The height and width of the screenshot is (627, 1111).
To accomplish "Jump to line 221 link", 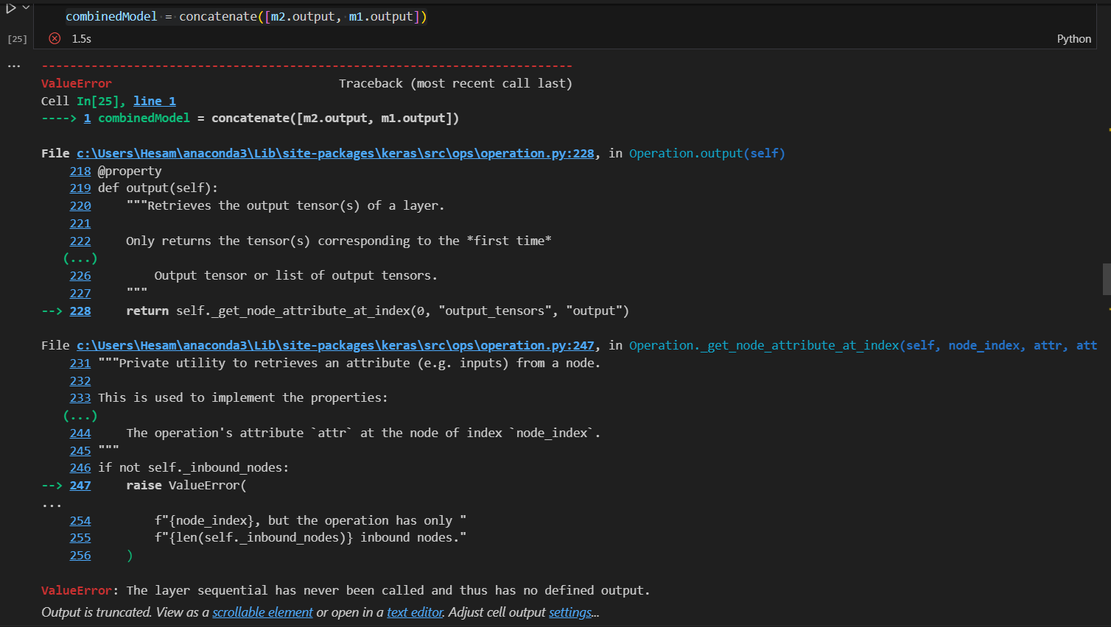I will pos(80,223).
